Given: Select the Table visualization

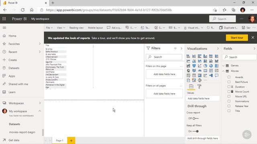Looking at the screenshot, I should click(194, 76).
